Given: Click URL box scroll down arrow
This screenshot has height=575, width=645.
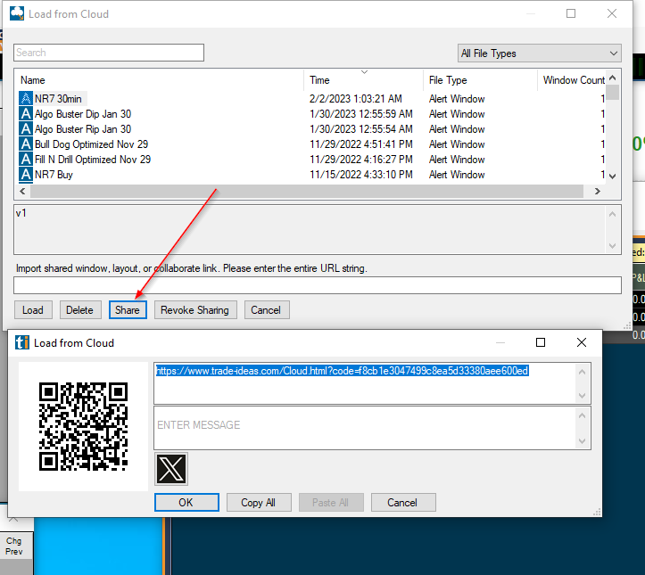Looking at the screenshot, I should (x=582, y=396).
